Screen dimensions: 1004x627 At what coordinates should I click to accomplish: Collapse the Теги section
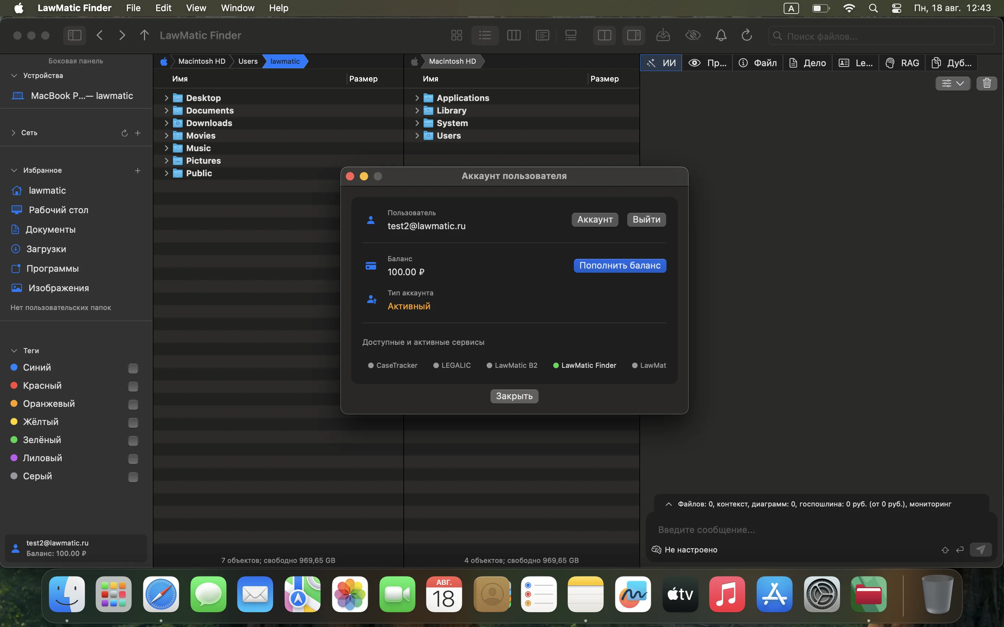click(14, 351)
